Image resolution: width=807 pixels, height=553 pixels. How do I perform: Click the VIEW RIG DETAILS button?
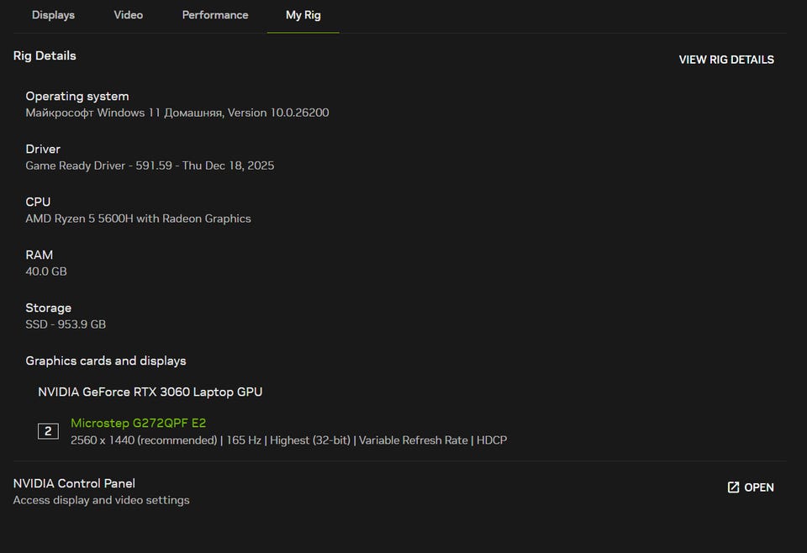coord(726,60)
